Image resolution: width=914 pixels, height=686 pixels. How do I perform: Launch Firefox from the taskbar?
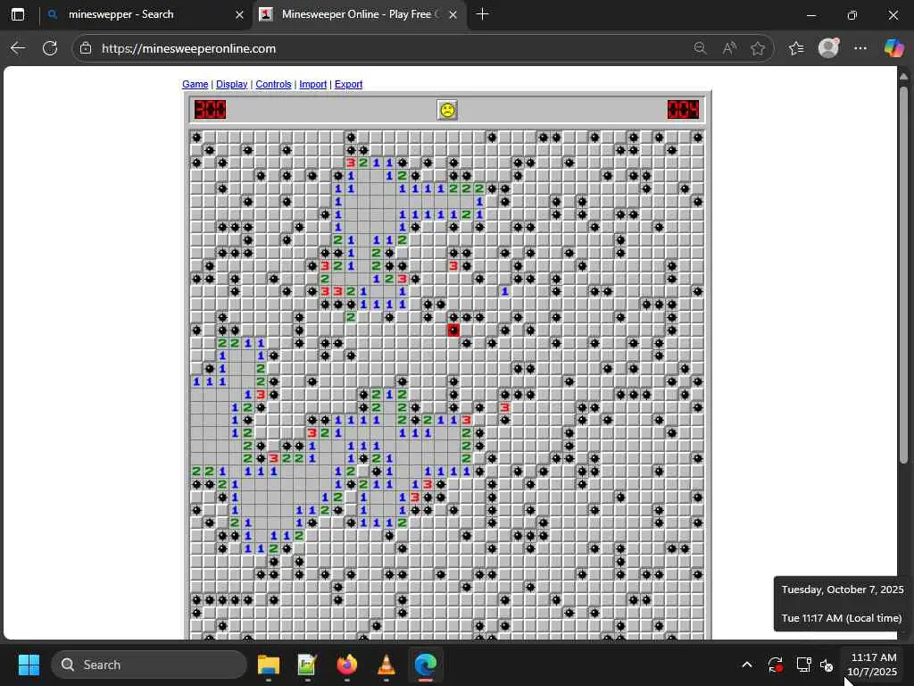click(347, 665)
